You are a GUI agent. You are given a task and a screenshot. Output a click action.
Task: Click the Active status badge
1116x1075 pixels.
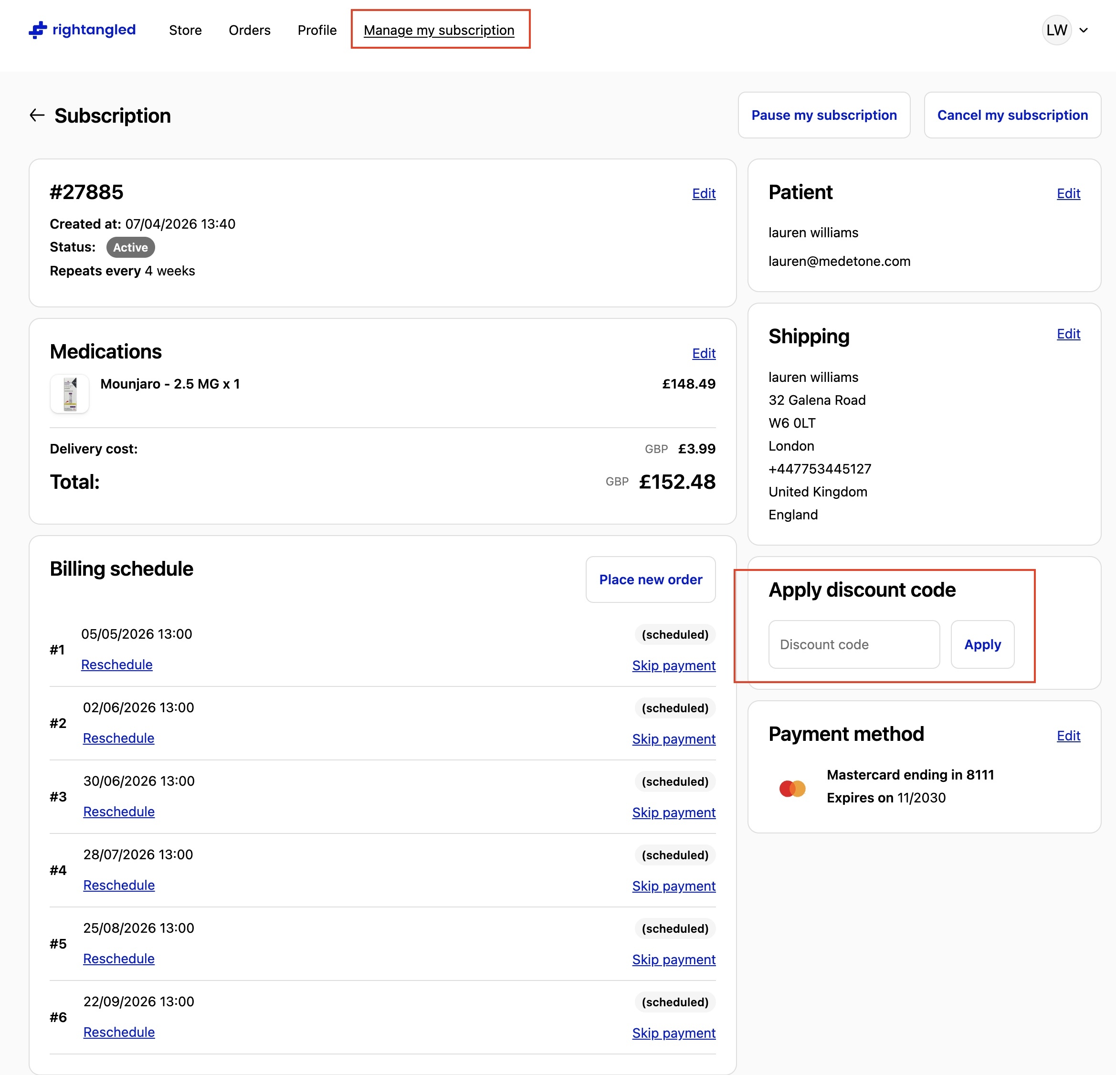(x=130, y=247)
